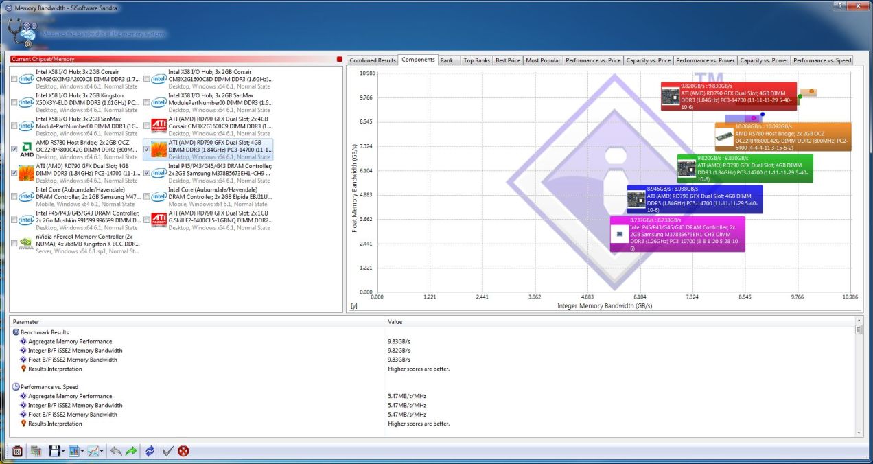Click the Parameter column header

[x=197, y=321]
